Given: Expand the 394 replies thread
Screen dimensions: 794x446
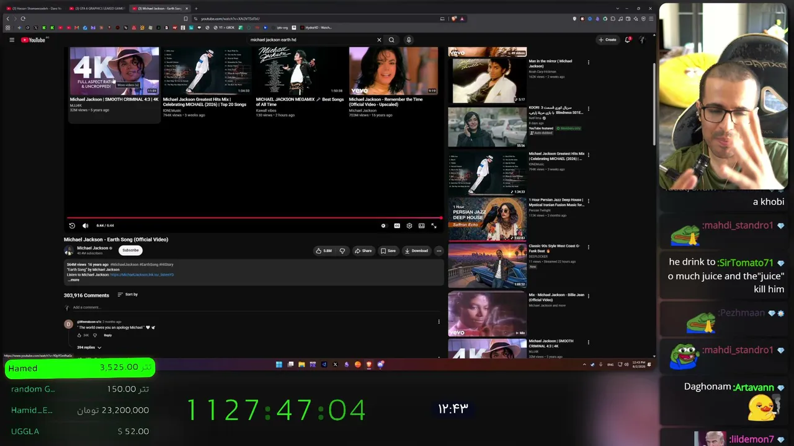Looking at the screenshot, I should (89, 348).
